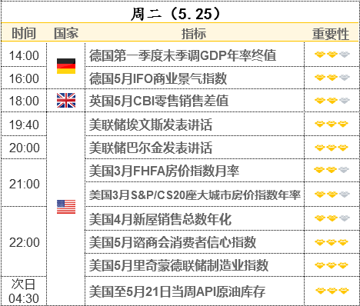The image size is (360, 306).
Task: Click importance rating for IFO商业景气指数 row
Action: (332, 78)
